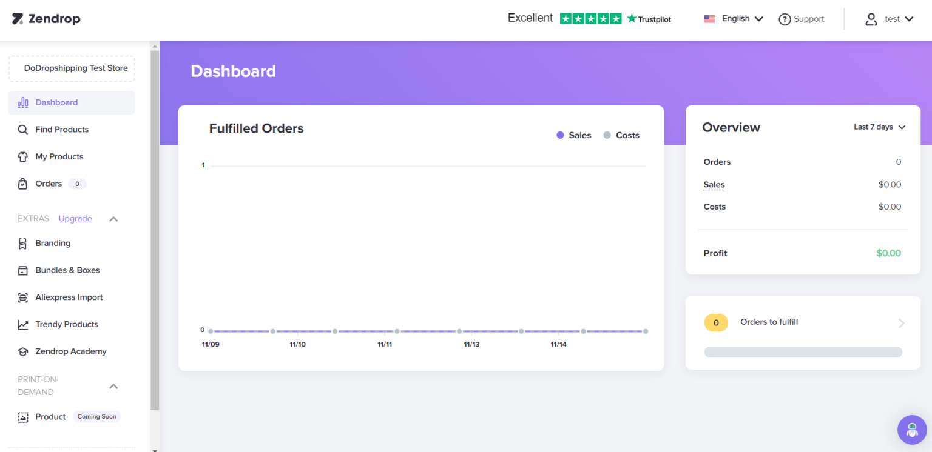Open Bundles & Boxes from the sidebar
This screenshot has height=452, width=932.
[22, 270]
